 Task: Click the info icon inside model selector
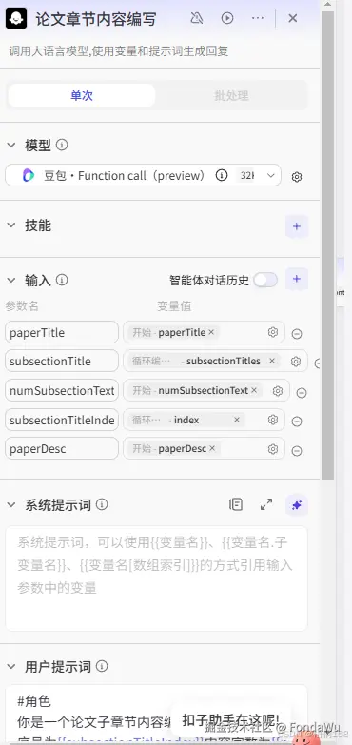222,176
